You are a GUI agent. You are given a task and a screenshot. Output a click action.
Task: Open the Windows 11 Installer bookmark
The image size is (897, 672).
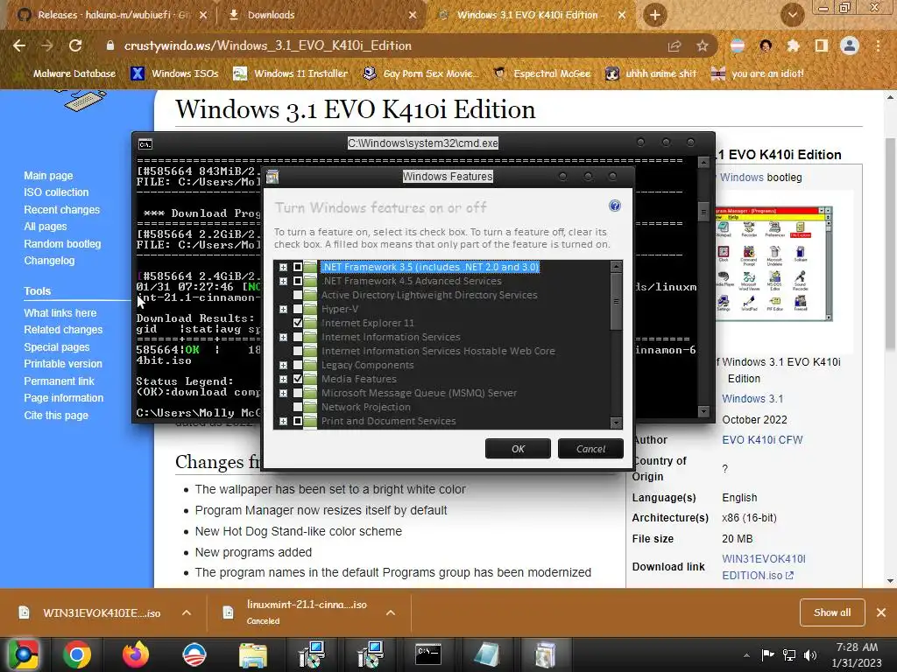[x=291, y=73]
